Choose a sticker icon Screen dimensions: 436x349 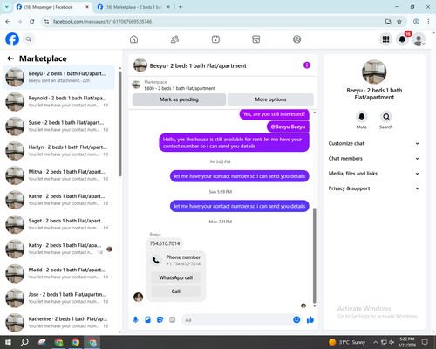click(x=160, y=320)
